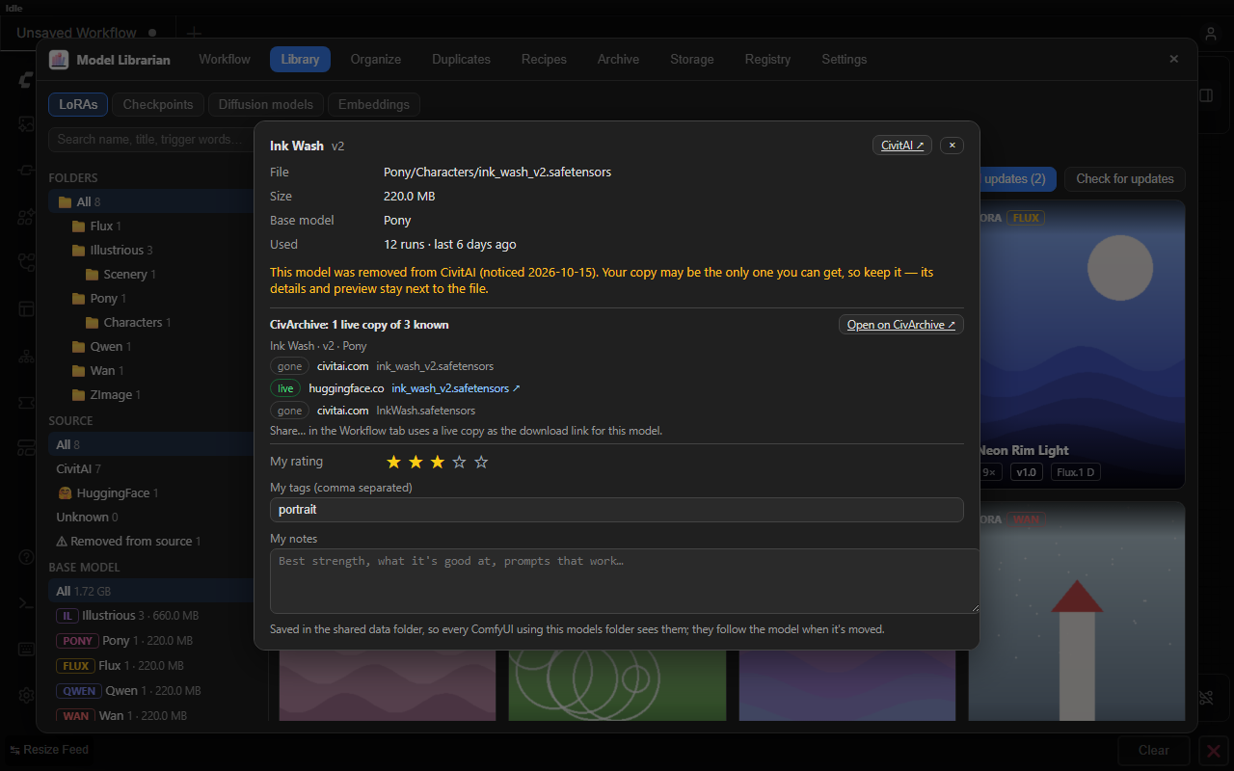Open the settings gear in ComfyUI sidebar
This screenshot has height=771, width=1234.
pyautogui.click(x=26, y=695)
